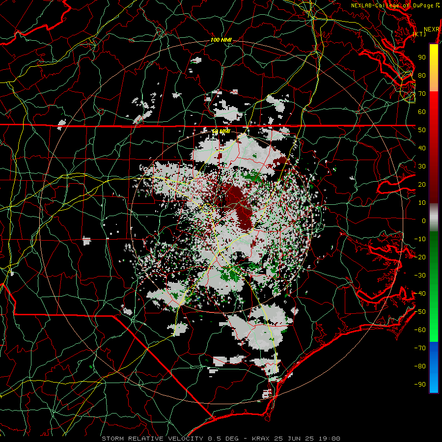The height and width of the screenshot is (442, 442).
Task: Click the "10" value on the velocity scale
Action: 422,203
